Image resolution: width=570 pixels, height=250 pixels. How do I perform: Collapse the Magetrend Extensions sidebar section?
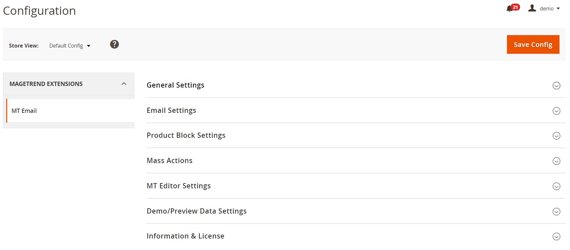(124, 84)
